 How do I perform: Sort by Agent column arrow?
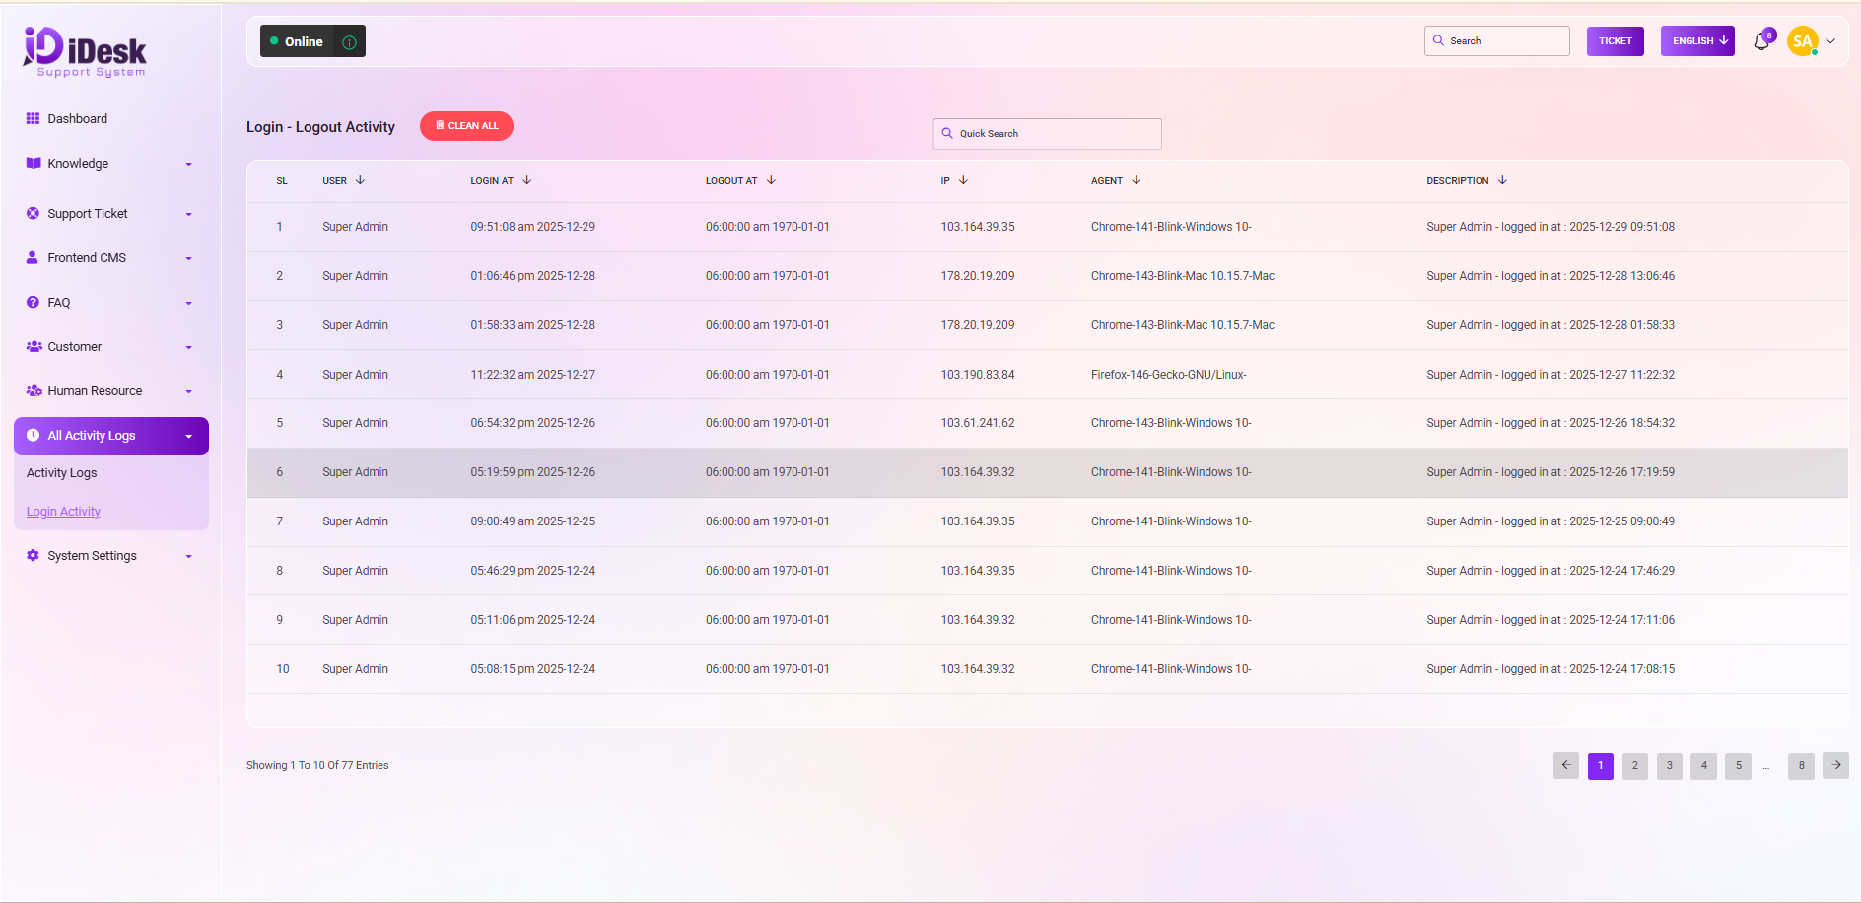coord(1137,180)
